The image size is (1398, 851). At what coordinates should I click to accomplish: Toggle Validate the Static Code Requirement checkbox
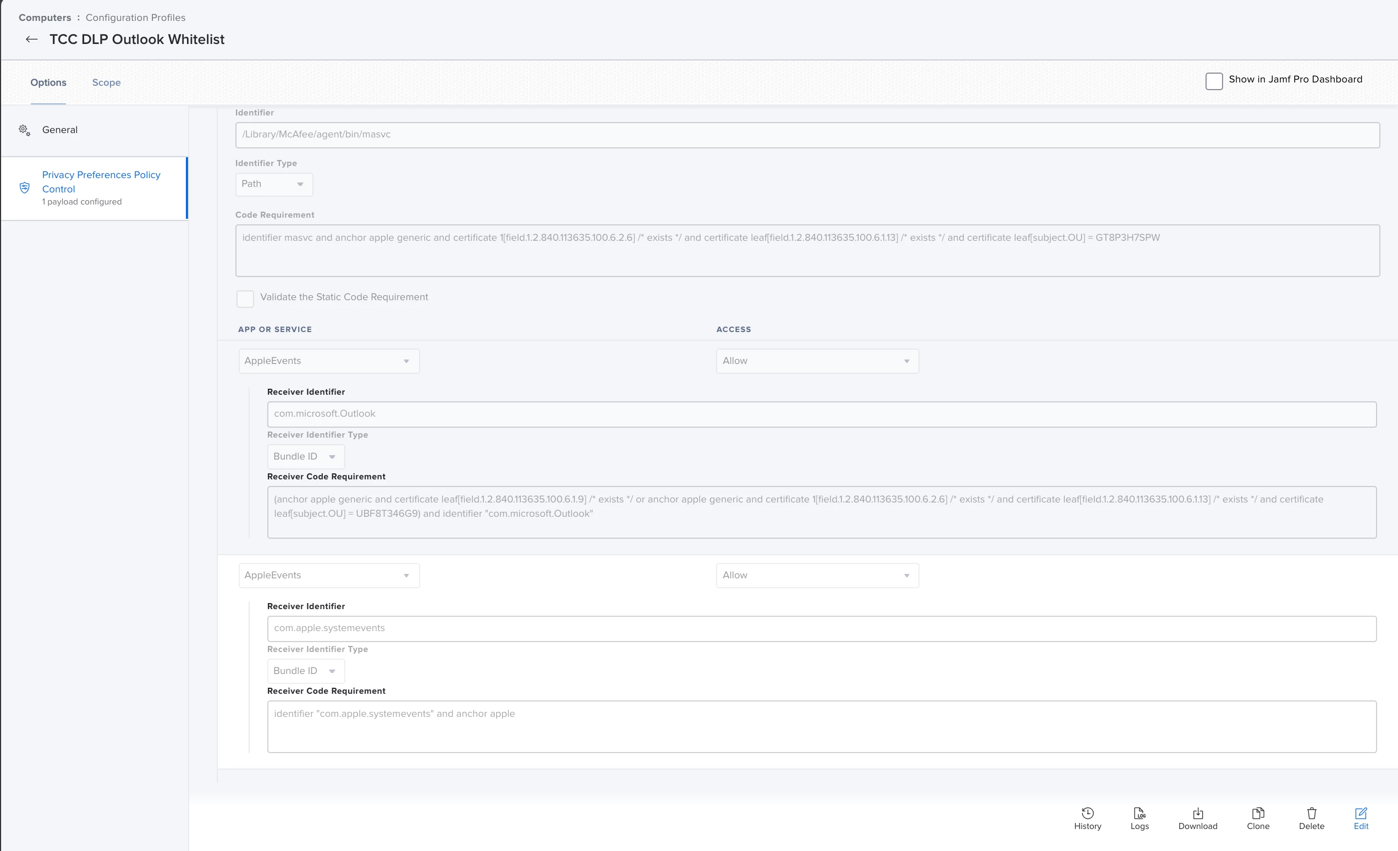(245, 298)
